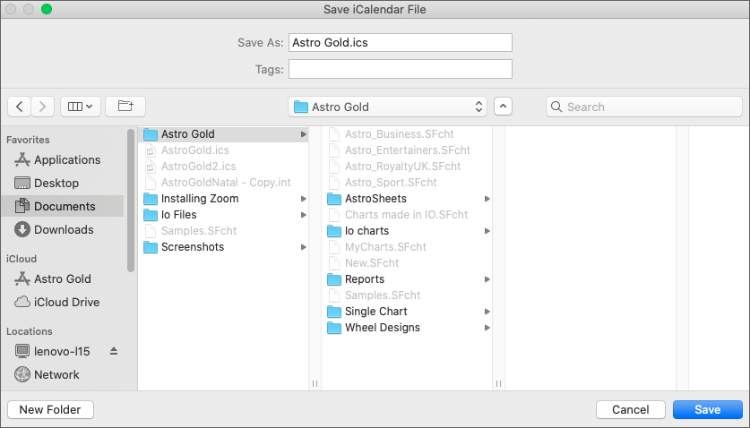
Task: Open iCloud Drive in the sidebar
Action: [62, 303]
